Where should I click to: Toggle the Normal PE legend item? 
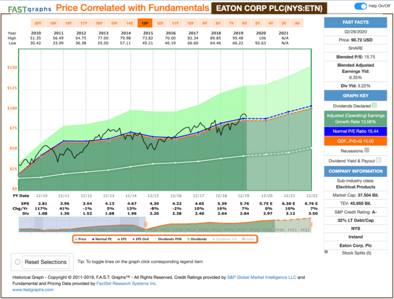pos(102,239)
